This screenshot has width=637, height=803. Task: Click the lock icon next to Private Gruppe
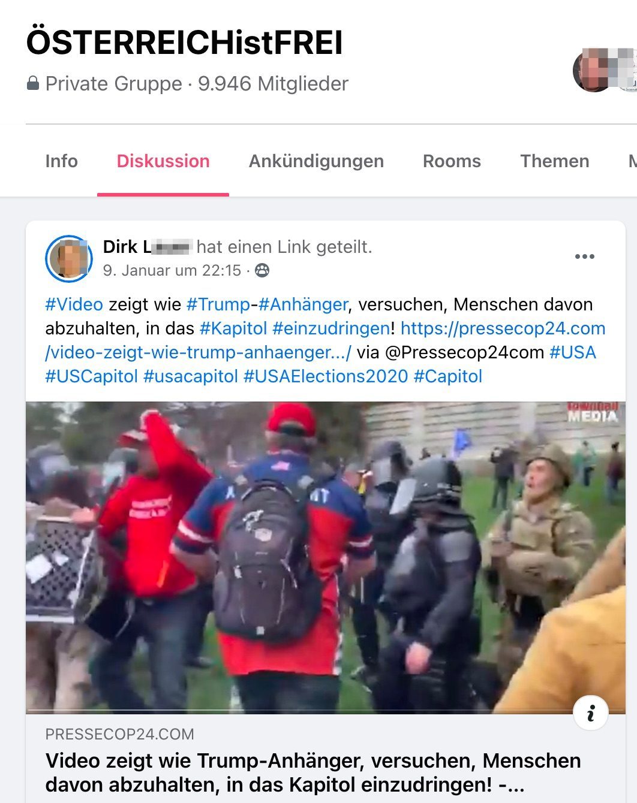click(33, 83)
